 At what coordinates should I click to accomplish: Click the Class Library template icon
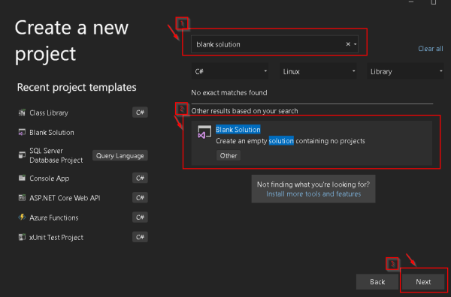point(22,112)
